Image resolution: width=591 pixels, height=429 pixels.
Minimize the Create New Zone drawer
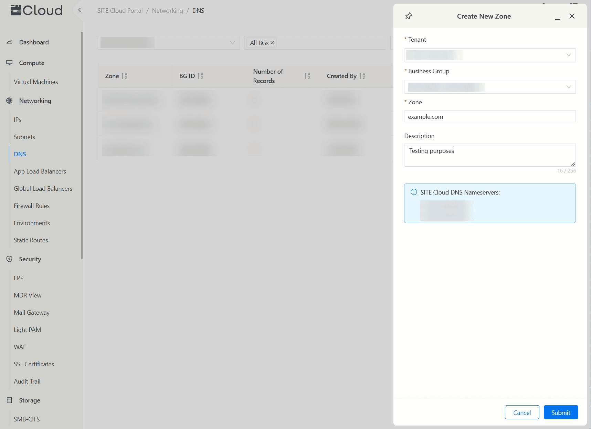click(558, 17)
